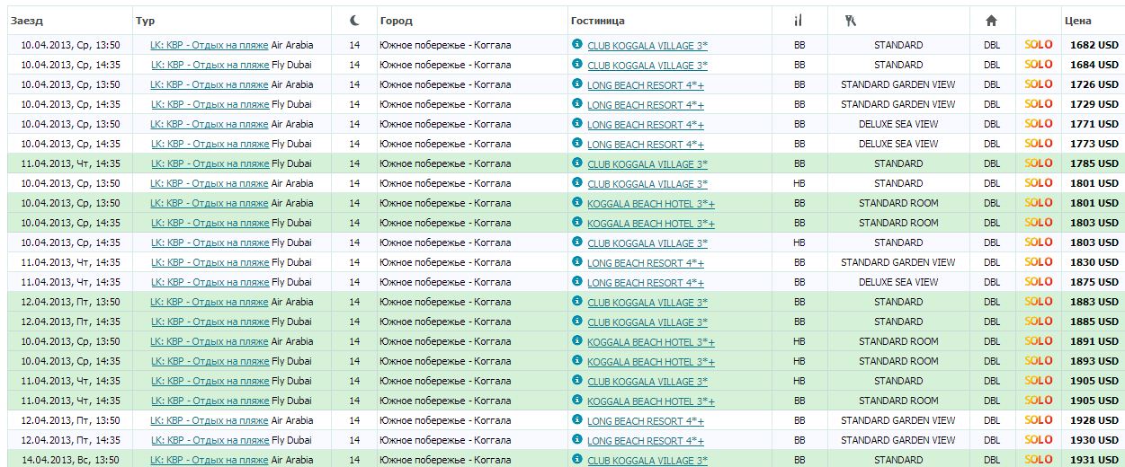
Task: Open hotel info icon in 1773 USD row
Action: [x=577, y=143]
